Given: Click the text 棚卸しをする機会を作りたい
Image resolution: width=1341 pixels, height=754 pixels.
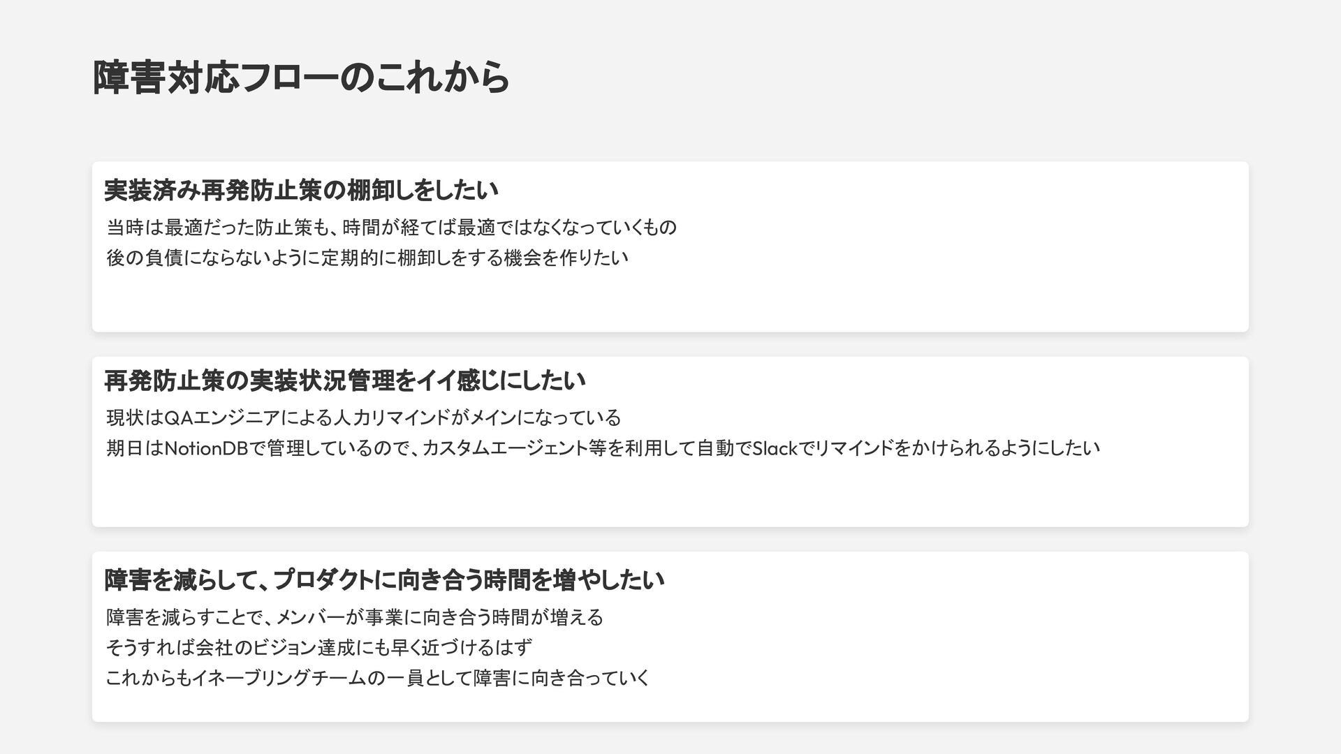Looking at the screenshot, I should (512, 258).
